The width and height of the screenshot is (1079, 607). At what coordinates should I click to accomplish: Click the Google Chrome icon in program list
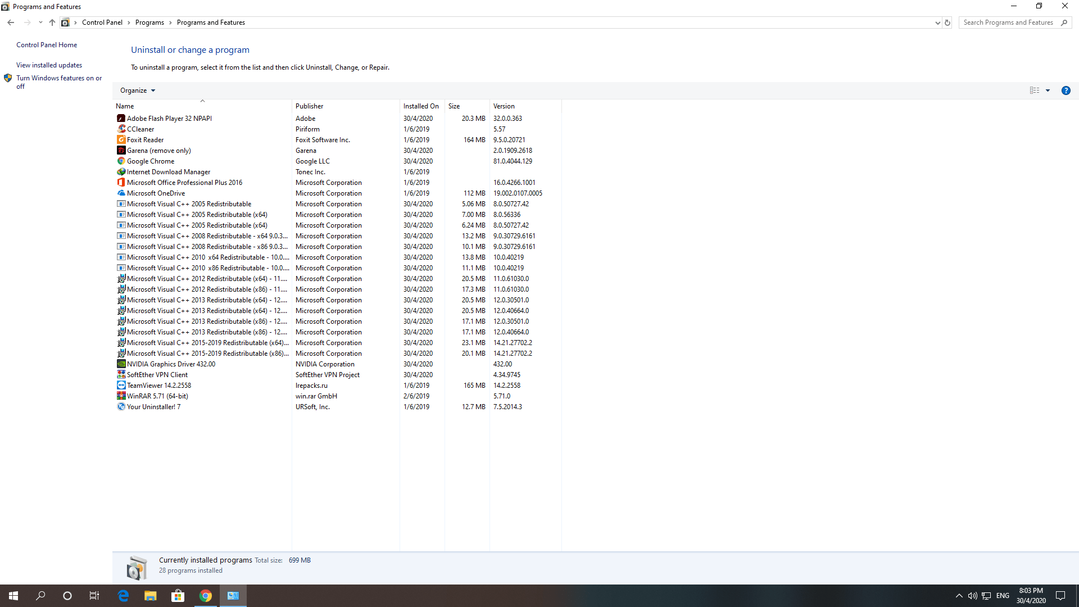click(x=121, y=161)
